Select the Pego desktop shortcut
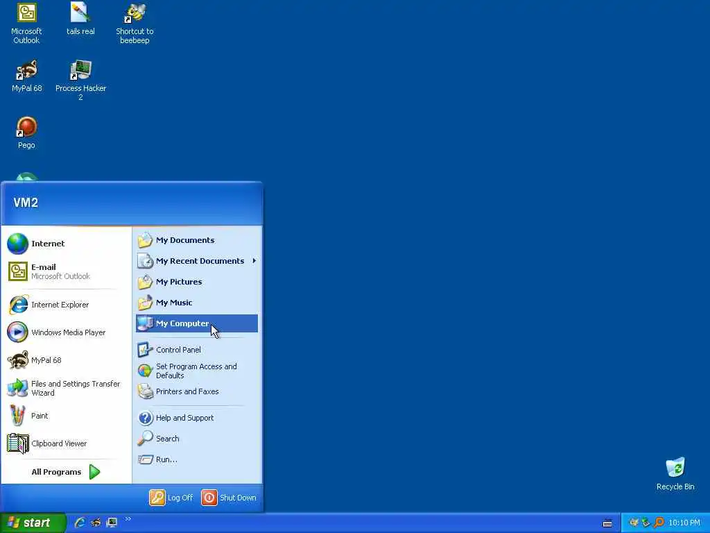The width and height of the screenshot is (710, 533). pos(26,133)
